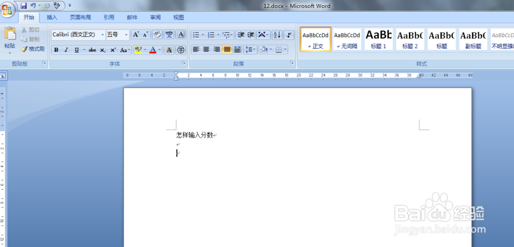Screen dimensions: 514x247
Task: Expand the paste options arrow below 粘贴
Action: [9, 53]
